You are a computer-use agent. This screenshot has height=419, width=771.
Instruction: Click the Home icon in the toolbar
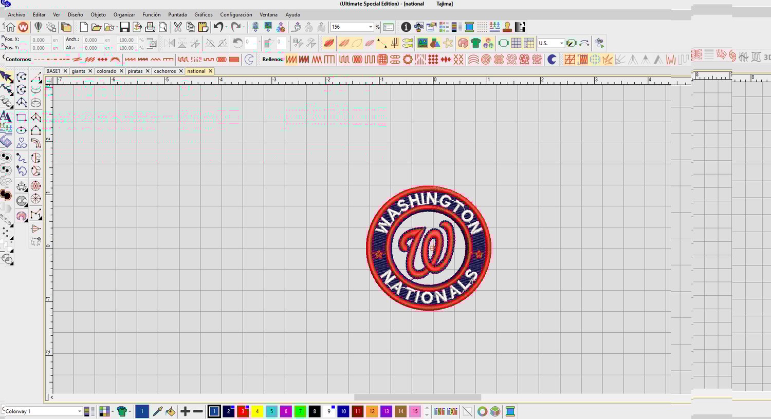tap(10, 27)
